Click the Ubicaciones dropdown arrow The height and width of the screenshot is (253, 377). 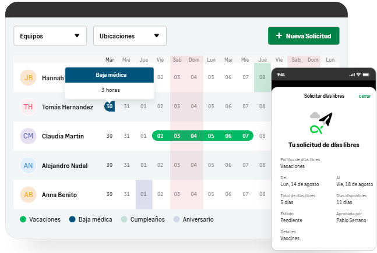[156, 36]
